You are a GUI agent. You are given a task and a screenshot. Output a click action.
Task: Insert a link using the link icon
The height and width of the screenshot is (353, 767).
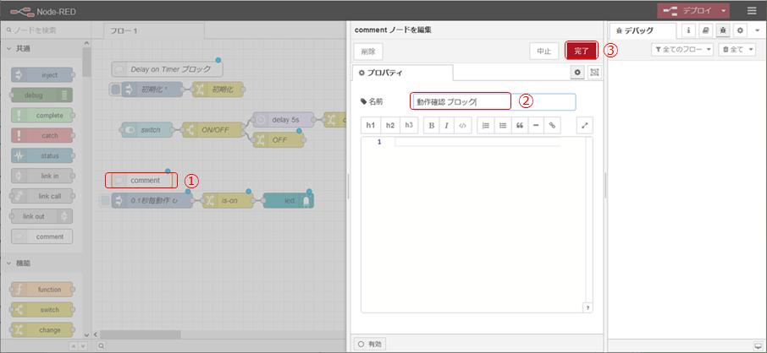pyautogui.click(x=552, y=125)
